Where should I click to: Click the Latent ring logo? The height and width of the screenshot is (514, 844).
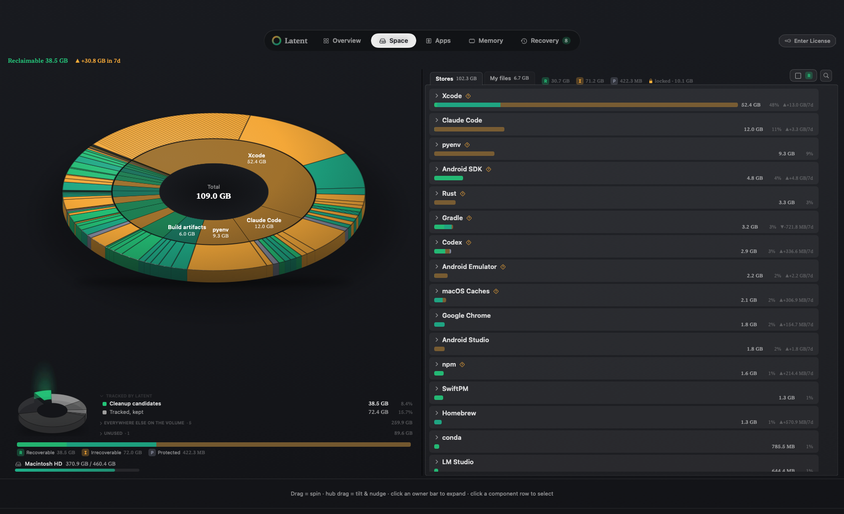click(x=276, y=41)
